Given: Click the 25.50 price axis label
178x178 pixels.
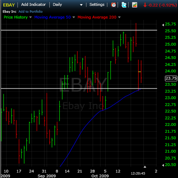Looking at the screenshot, I should tap(171, 31).
